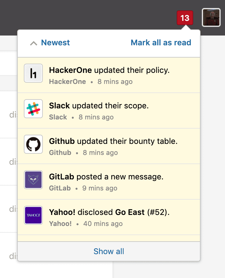Sort notifications by Newest
The image size is (225, 278).
tap(55, 43)
